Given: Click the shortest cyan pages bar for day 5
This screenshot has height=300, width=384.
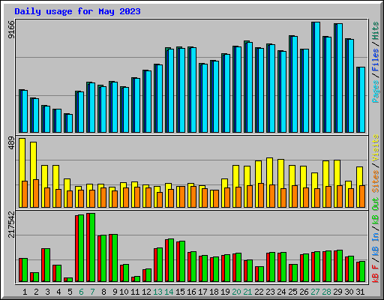Looking at the screenshot, I should [70, 123].
